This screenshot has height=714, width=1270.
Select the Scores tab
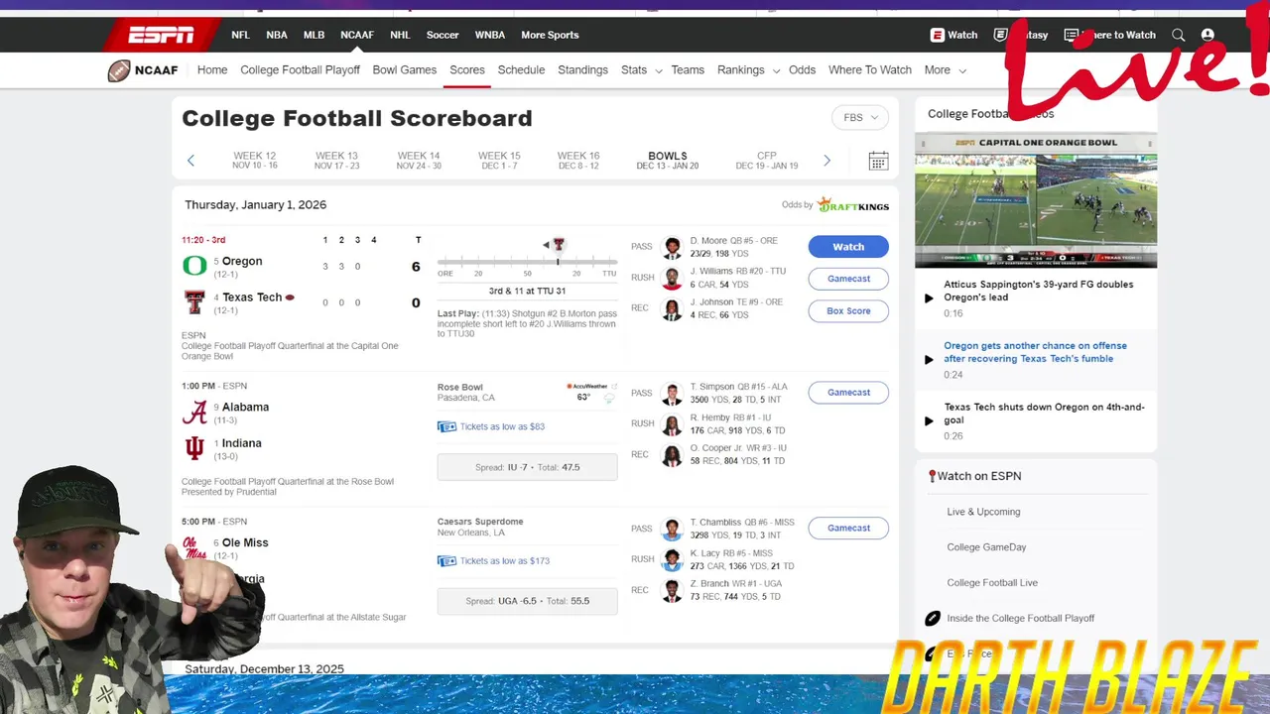point(467,70)
